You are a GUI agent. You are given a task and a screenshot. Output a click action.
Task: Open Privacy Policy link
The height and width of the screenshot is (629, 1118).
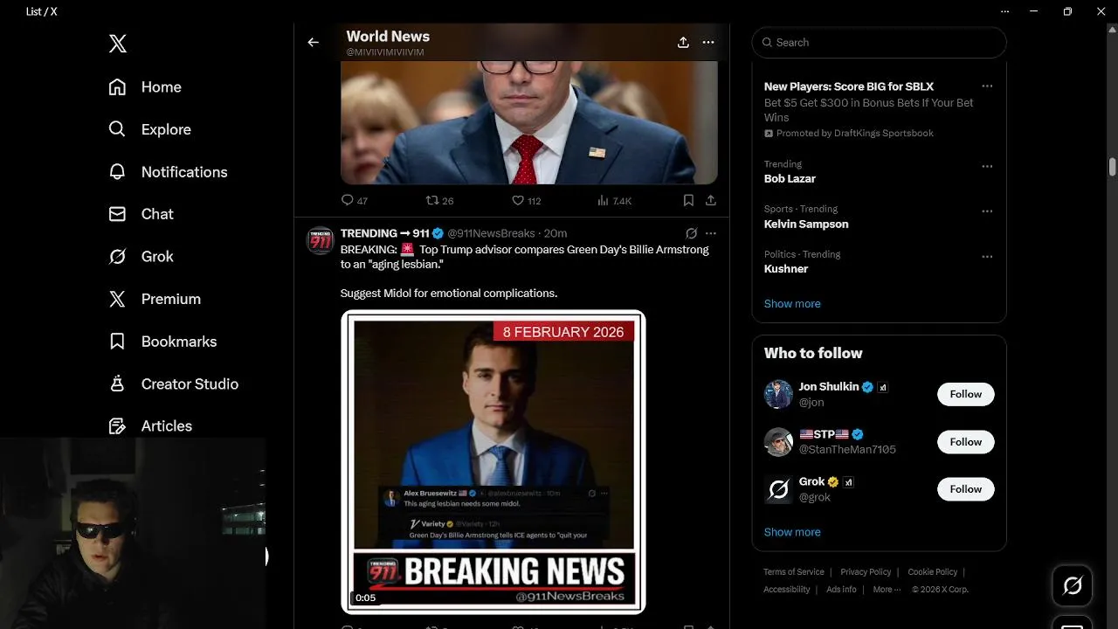point(866,572)
